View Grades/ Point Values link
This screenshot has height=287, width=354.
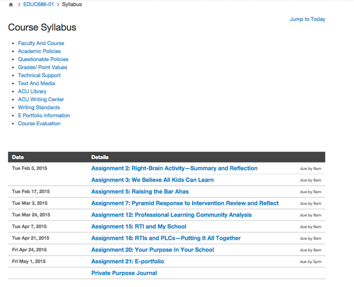(42, 67)
